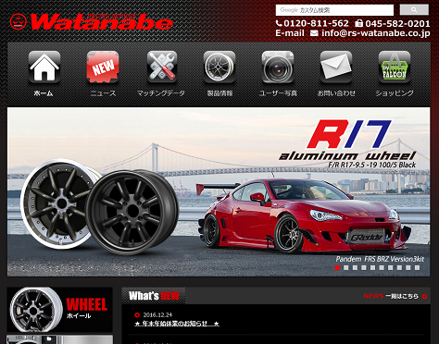The height and width of the screenshot is (344, 439).
Task: Click the R17 aluminum wheel slide banner
Action: [x=219, y=191]
